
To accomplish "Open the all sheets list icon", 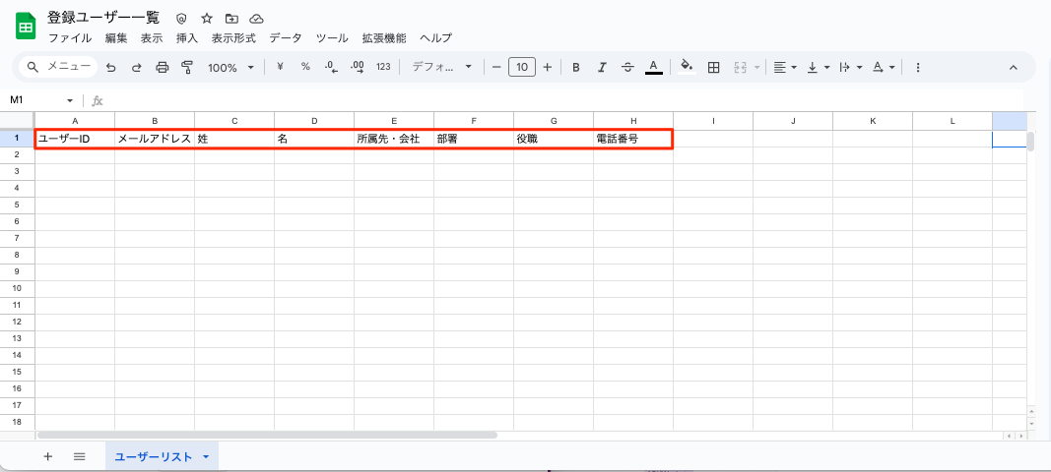I will tap(79, 456).
